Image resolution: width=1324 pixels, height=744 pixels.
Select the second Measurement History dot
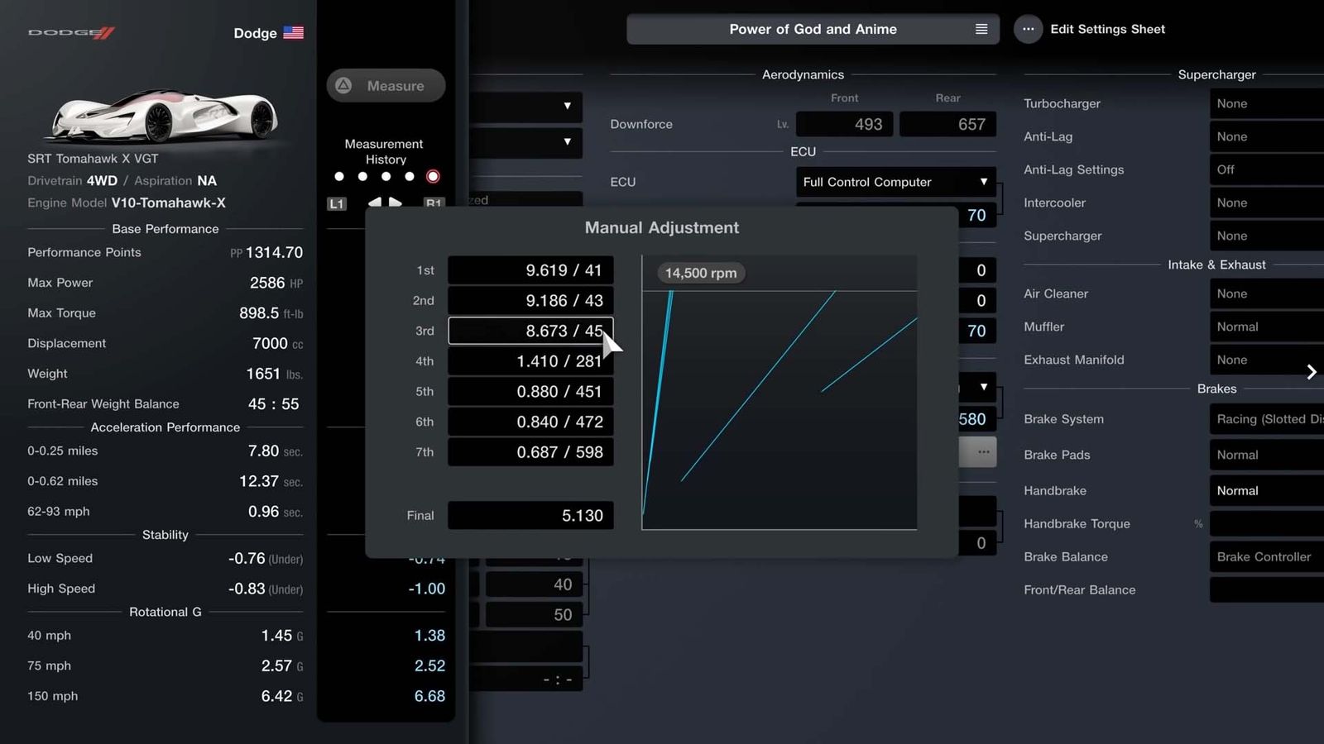(x=362, y=176)
